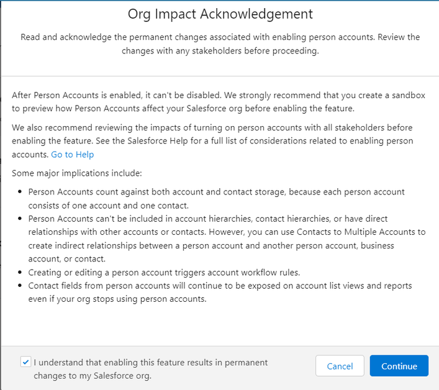Click the 'stakeholders before proceeding' subtitle line
Viewport: 439px width, 390px height.
coord(220,51)
